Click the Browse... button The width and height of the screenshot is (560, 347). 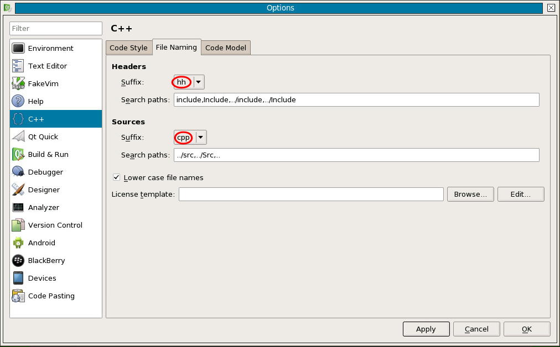click(470, 194)
